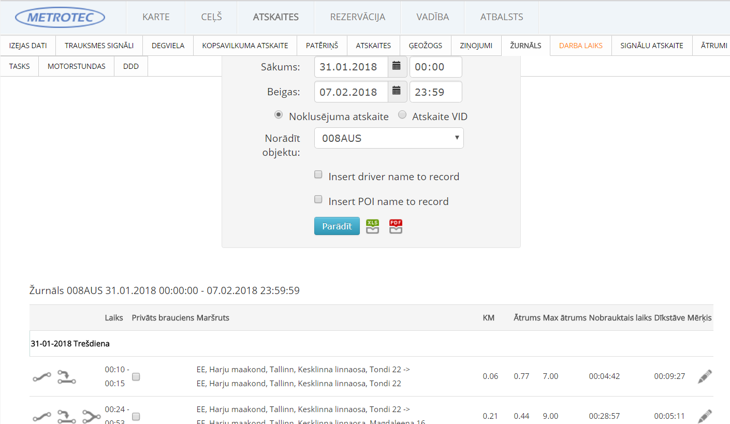Click the start time 00:00 field
730x424 pixels.
click(x=435, y=67)
